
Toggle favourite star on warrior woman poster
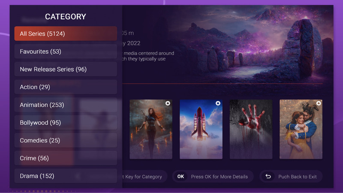click(168, 103)
